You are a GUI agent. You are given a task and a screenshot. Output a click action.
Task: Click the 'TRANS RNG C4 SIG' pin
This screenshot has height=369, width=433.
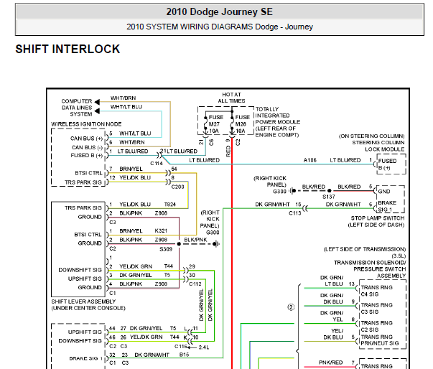point(377,291)
